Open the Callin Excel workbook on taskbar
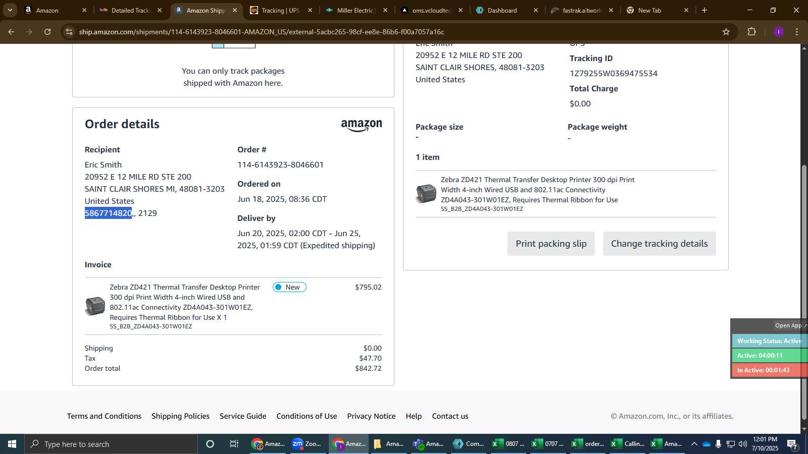This screenshot has height=454, width=808. (628, 444)
